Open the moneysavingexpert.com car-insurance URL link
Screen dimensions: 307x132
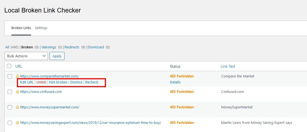(x=91, y=122)
